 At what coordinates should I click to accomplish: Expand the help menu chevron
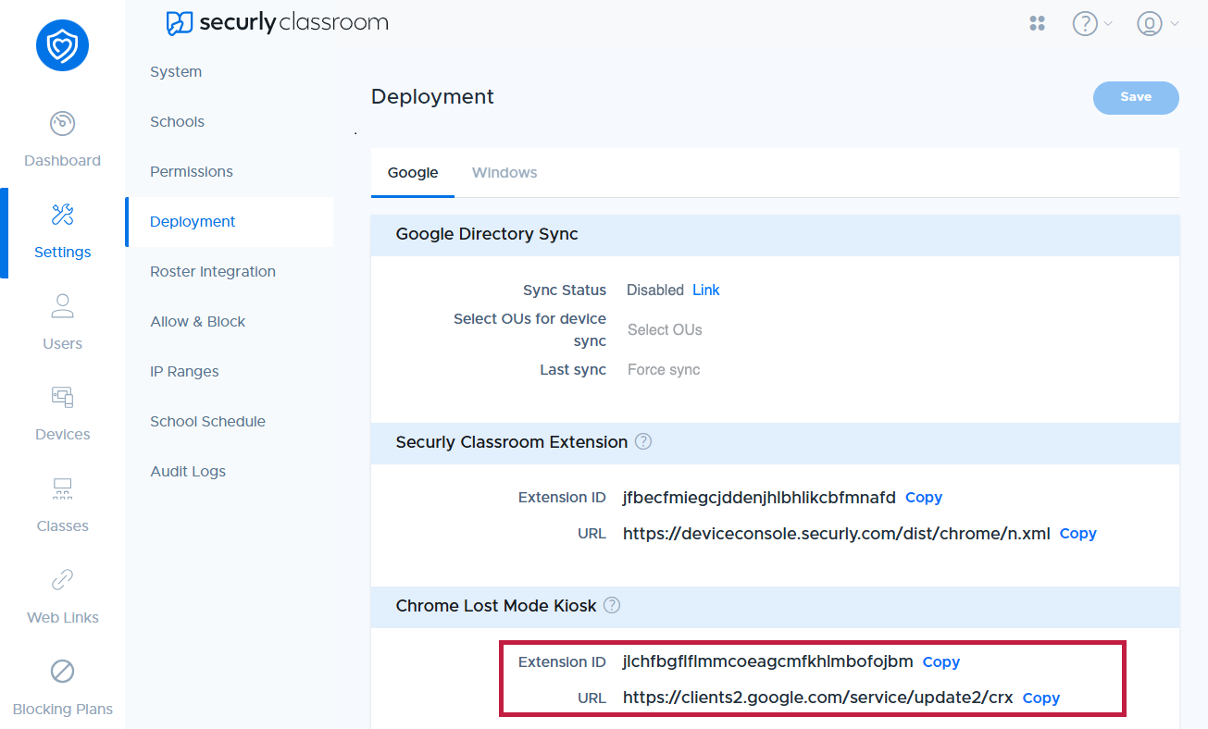1109,24
